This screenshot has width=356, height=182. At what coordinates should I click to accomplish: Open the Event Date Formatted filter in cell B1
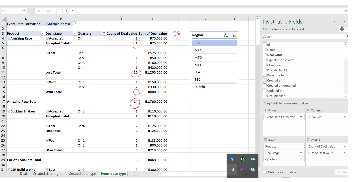pos(75,24)
